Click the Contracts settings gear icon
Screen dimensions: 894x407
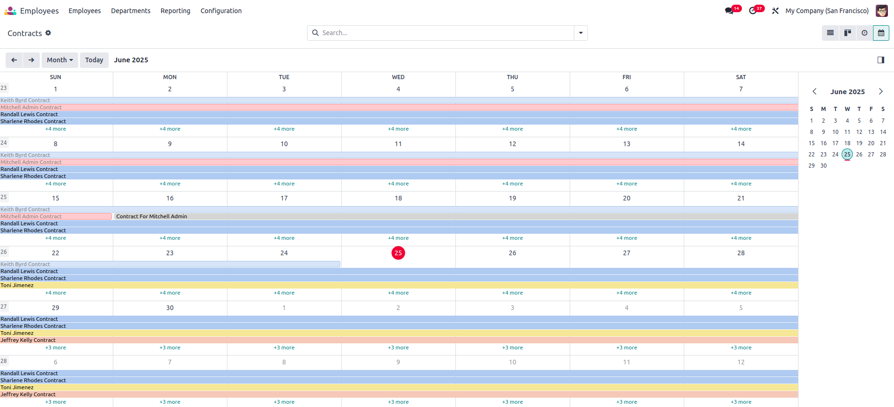pos(48,33)
